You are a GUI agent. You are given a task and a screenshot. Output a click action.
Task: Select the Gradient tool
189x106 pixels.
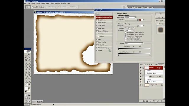(x=29, y=69)
